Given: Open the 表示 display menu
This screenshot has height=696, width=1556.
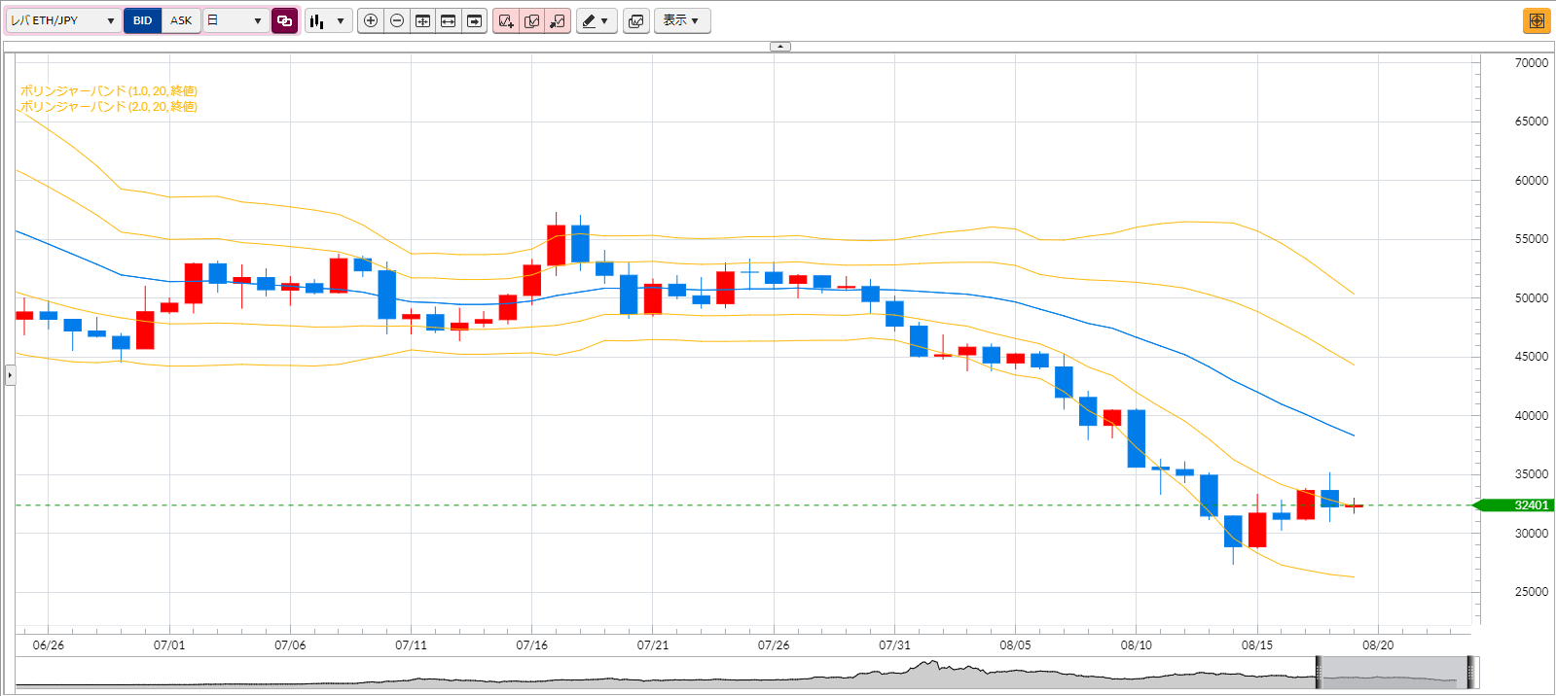Looking at the screenshot, I should (681, 20).
